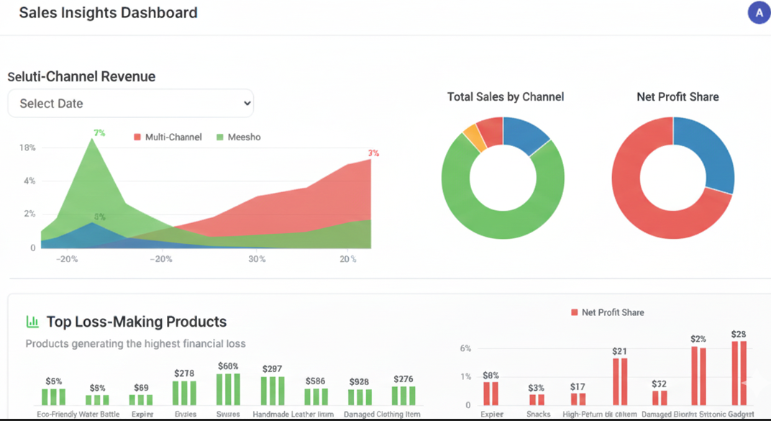Click the Sales Insights Dashboard title

coord(108,12)
